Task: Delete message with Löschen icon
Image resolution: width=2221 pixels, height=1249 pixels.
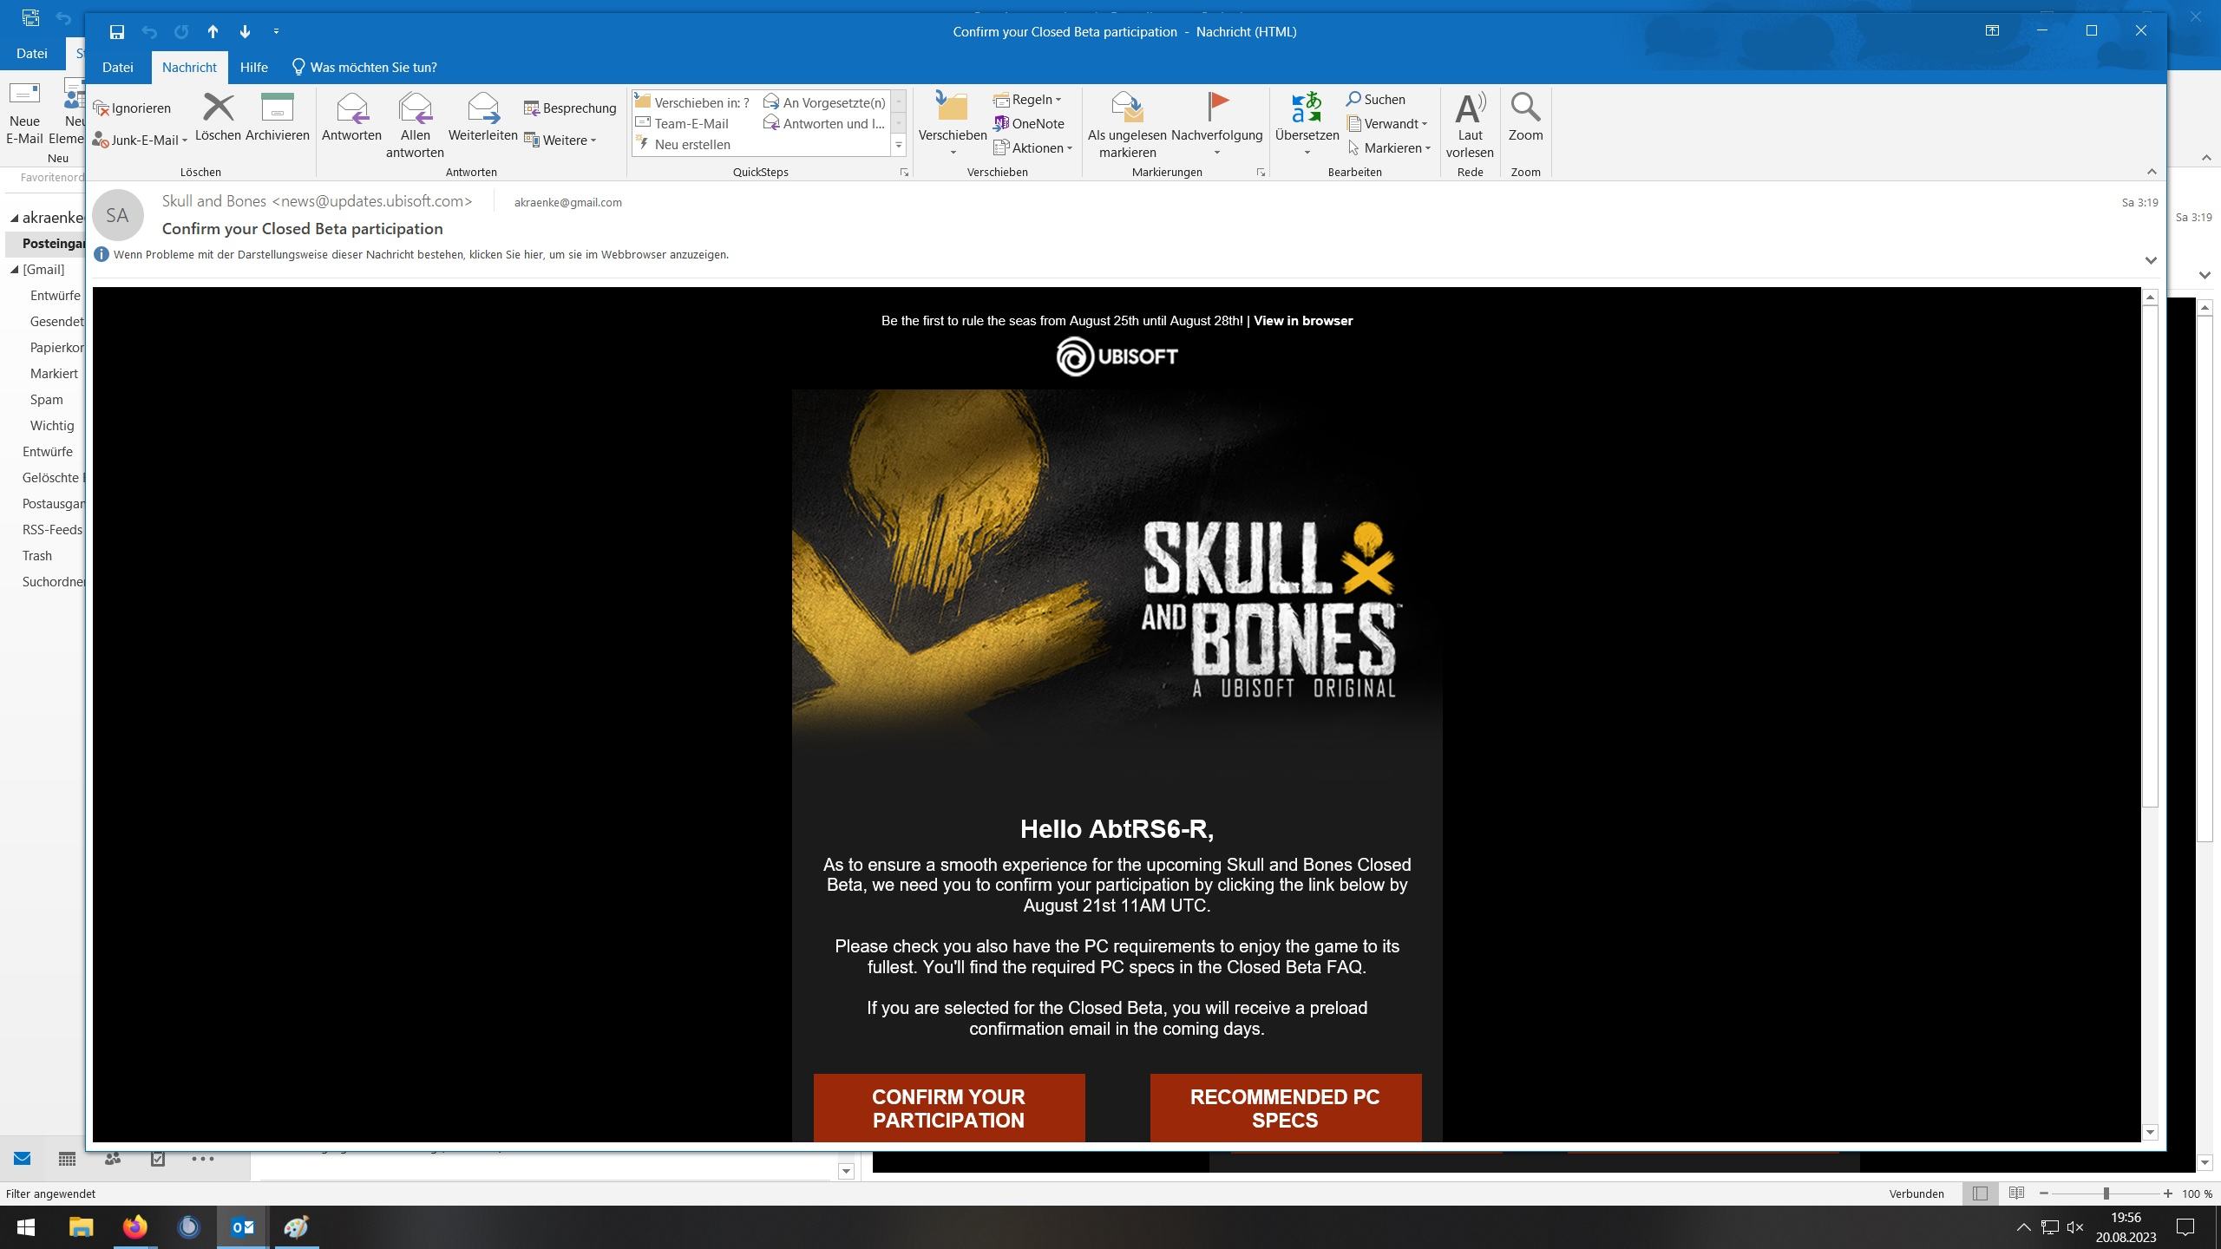Action: point(217,111)
